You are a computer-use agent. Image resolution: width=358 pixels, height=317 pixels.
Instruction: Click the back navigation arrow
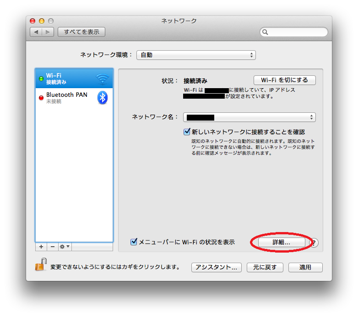tap(36, 32)
